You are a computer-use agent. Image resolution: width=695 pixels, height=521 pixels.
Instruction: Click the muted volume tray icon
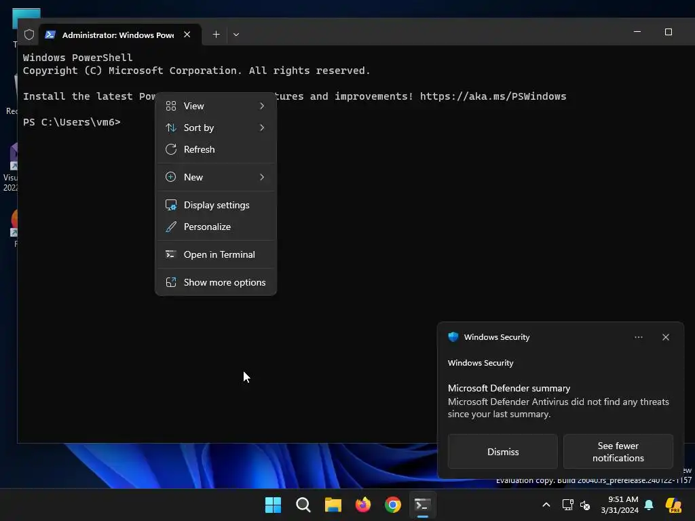tap(585, 505)
